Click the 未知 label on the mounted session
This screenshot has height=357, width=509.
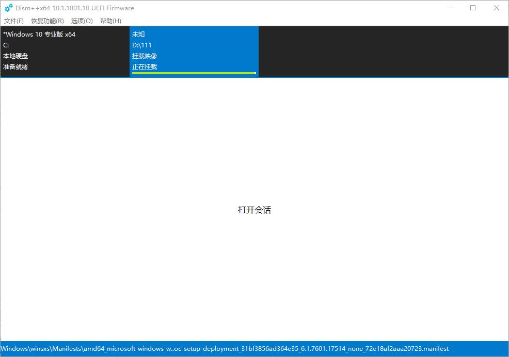[x=138, y=34]
